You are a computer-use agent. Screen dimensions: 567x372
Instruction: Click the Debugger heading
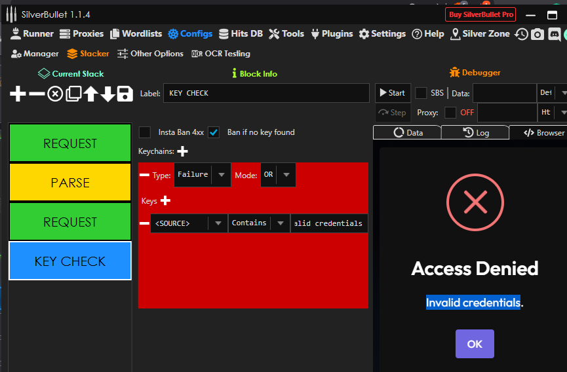475,73
